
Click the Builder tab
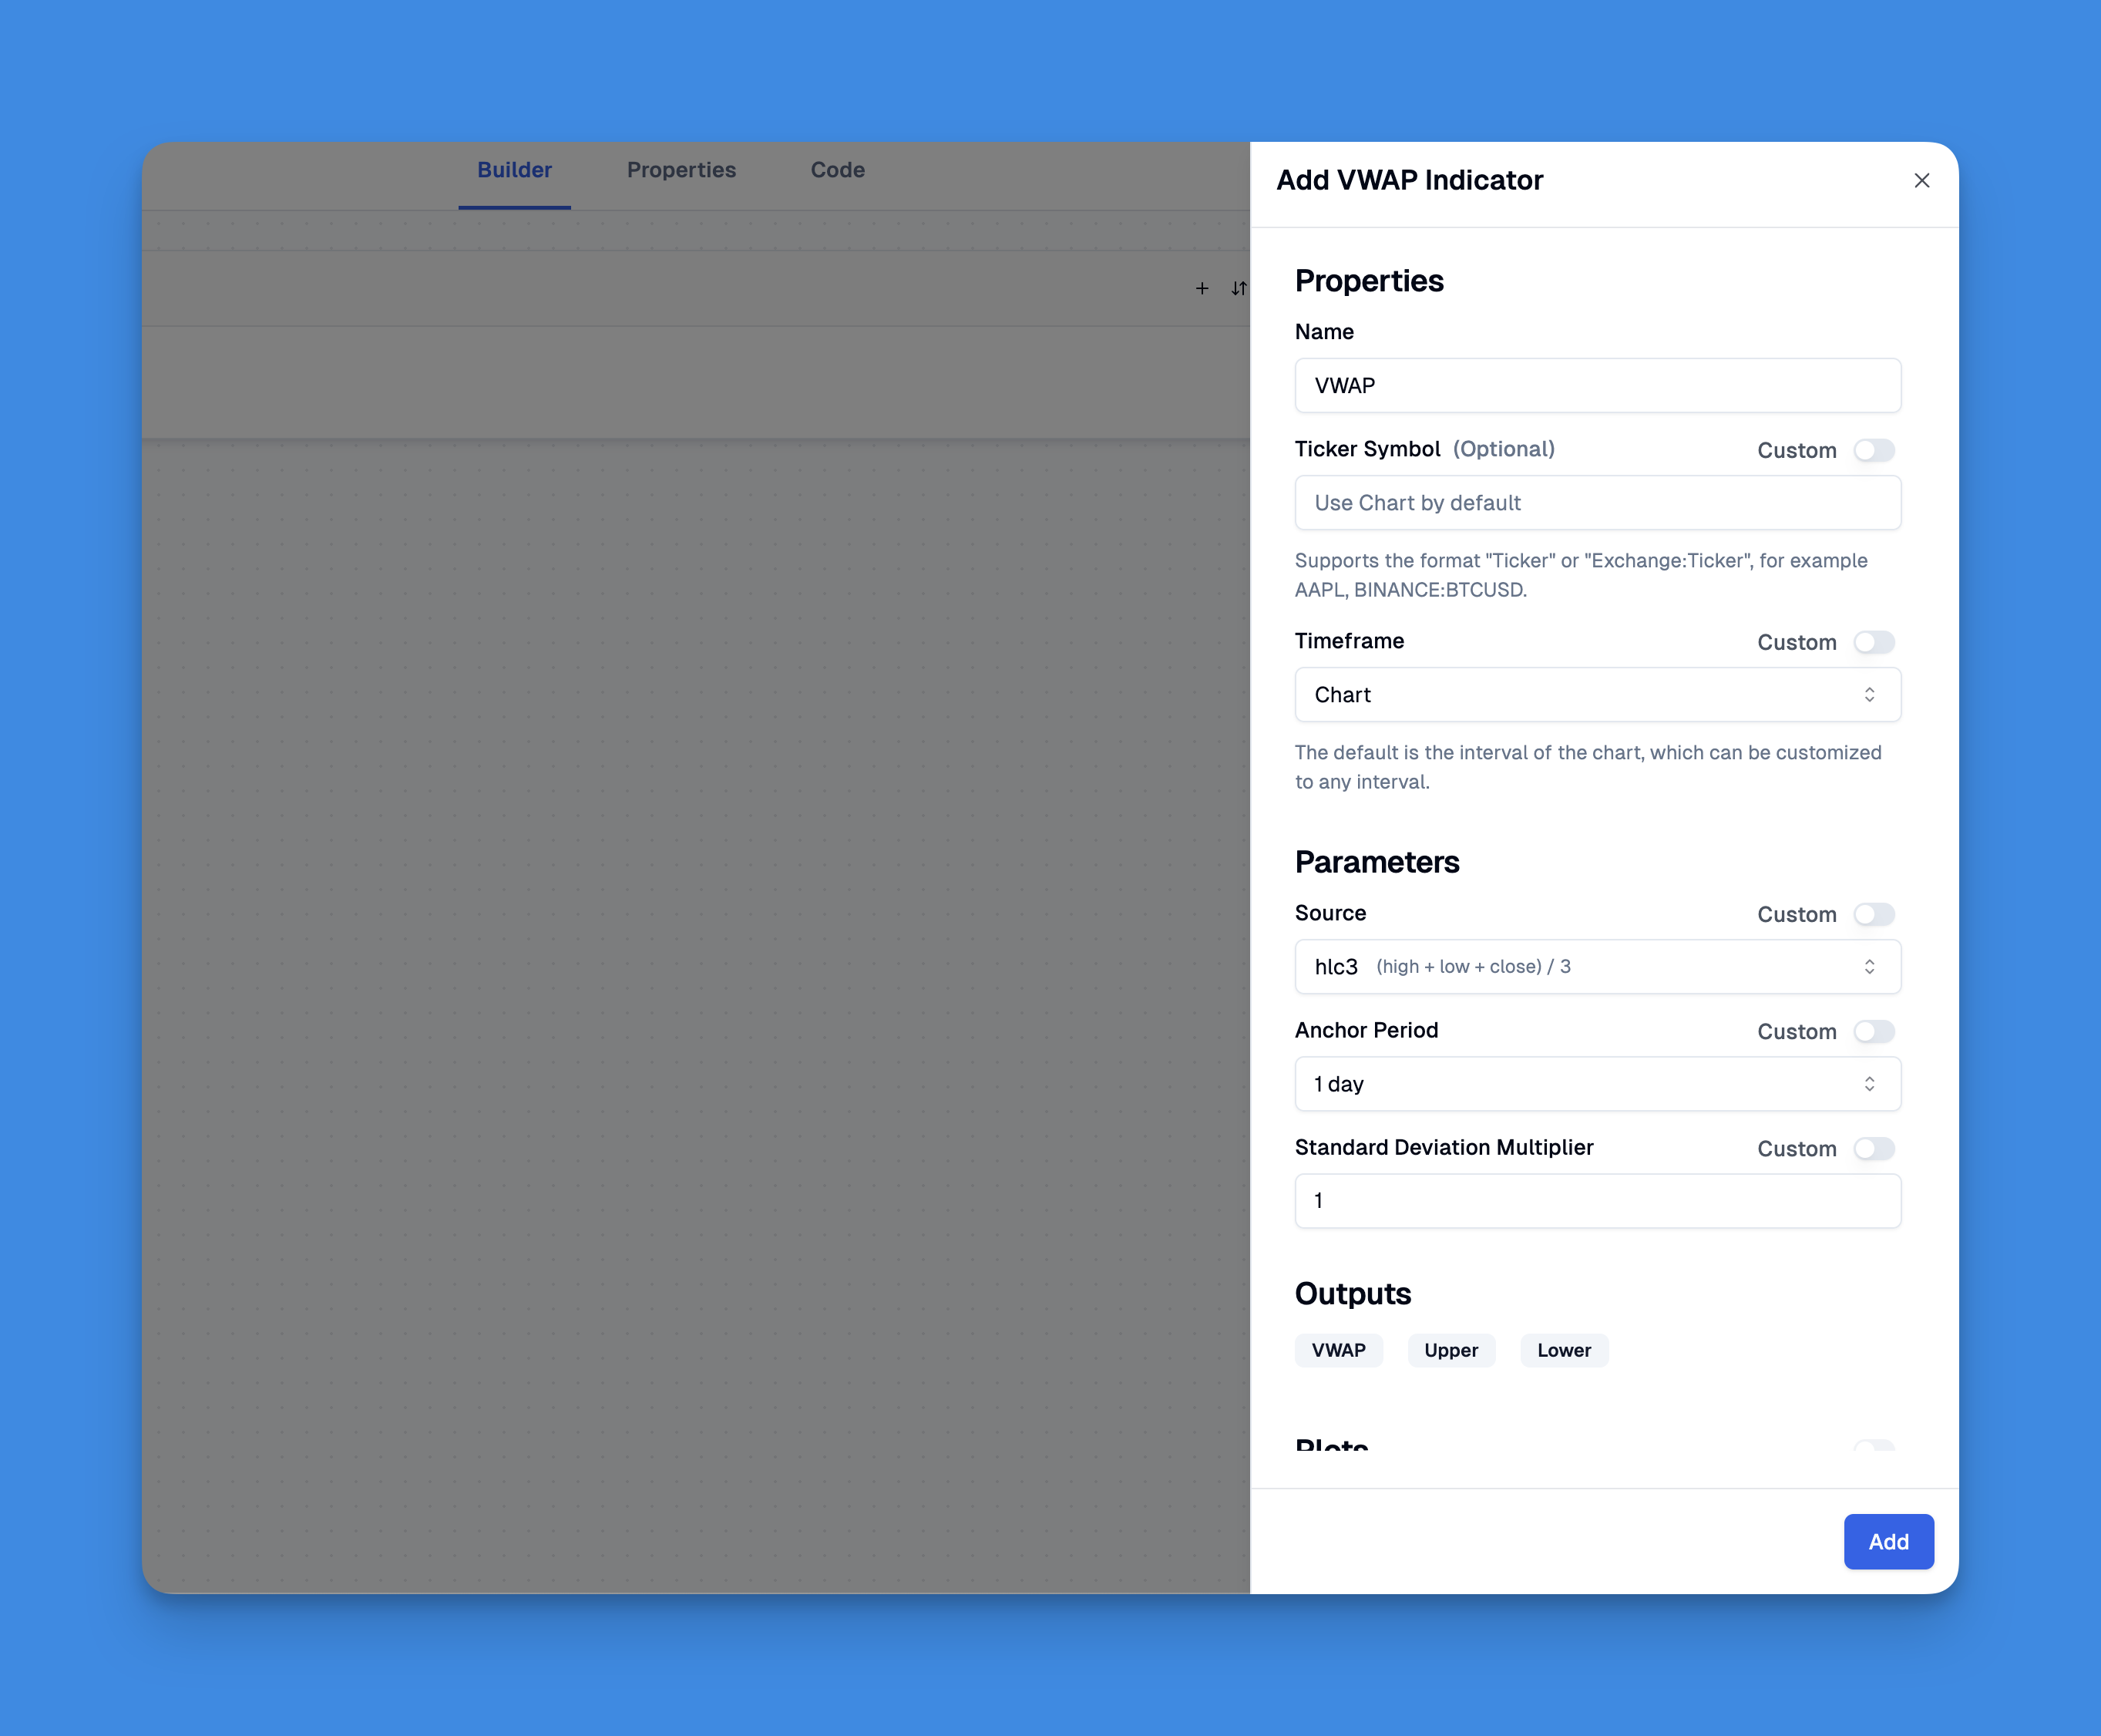pos(515,170)
